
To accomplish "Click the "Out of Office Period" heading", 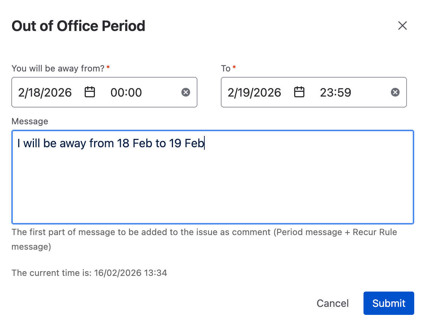I will 78,26.
